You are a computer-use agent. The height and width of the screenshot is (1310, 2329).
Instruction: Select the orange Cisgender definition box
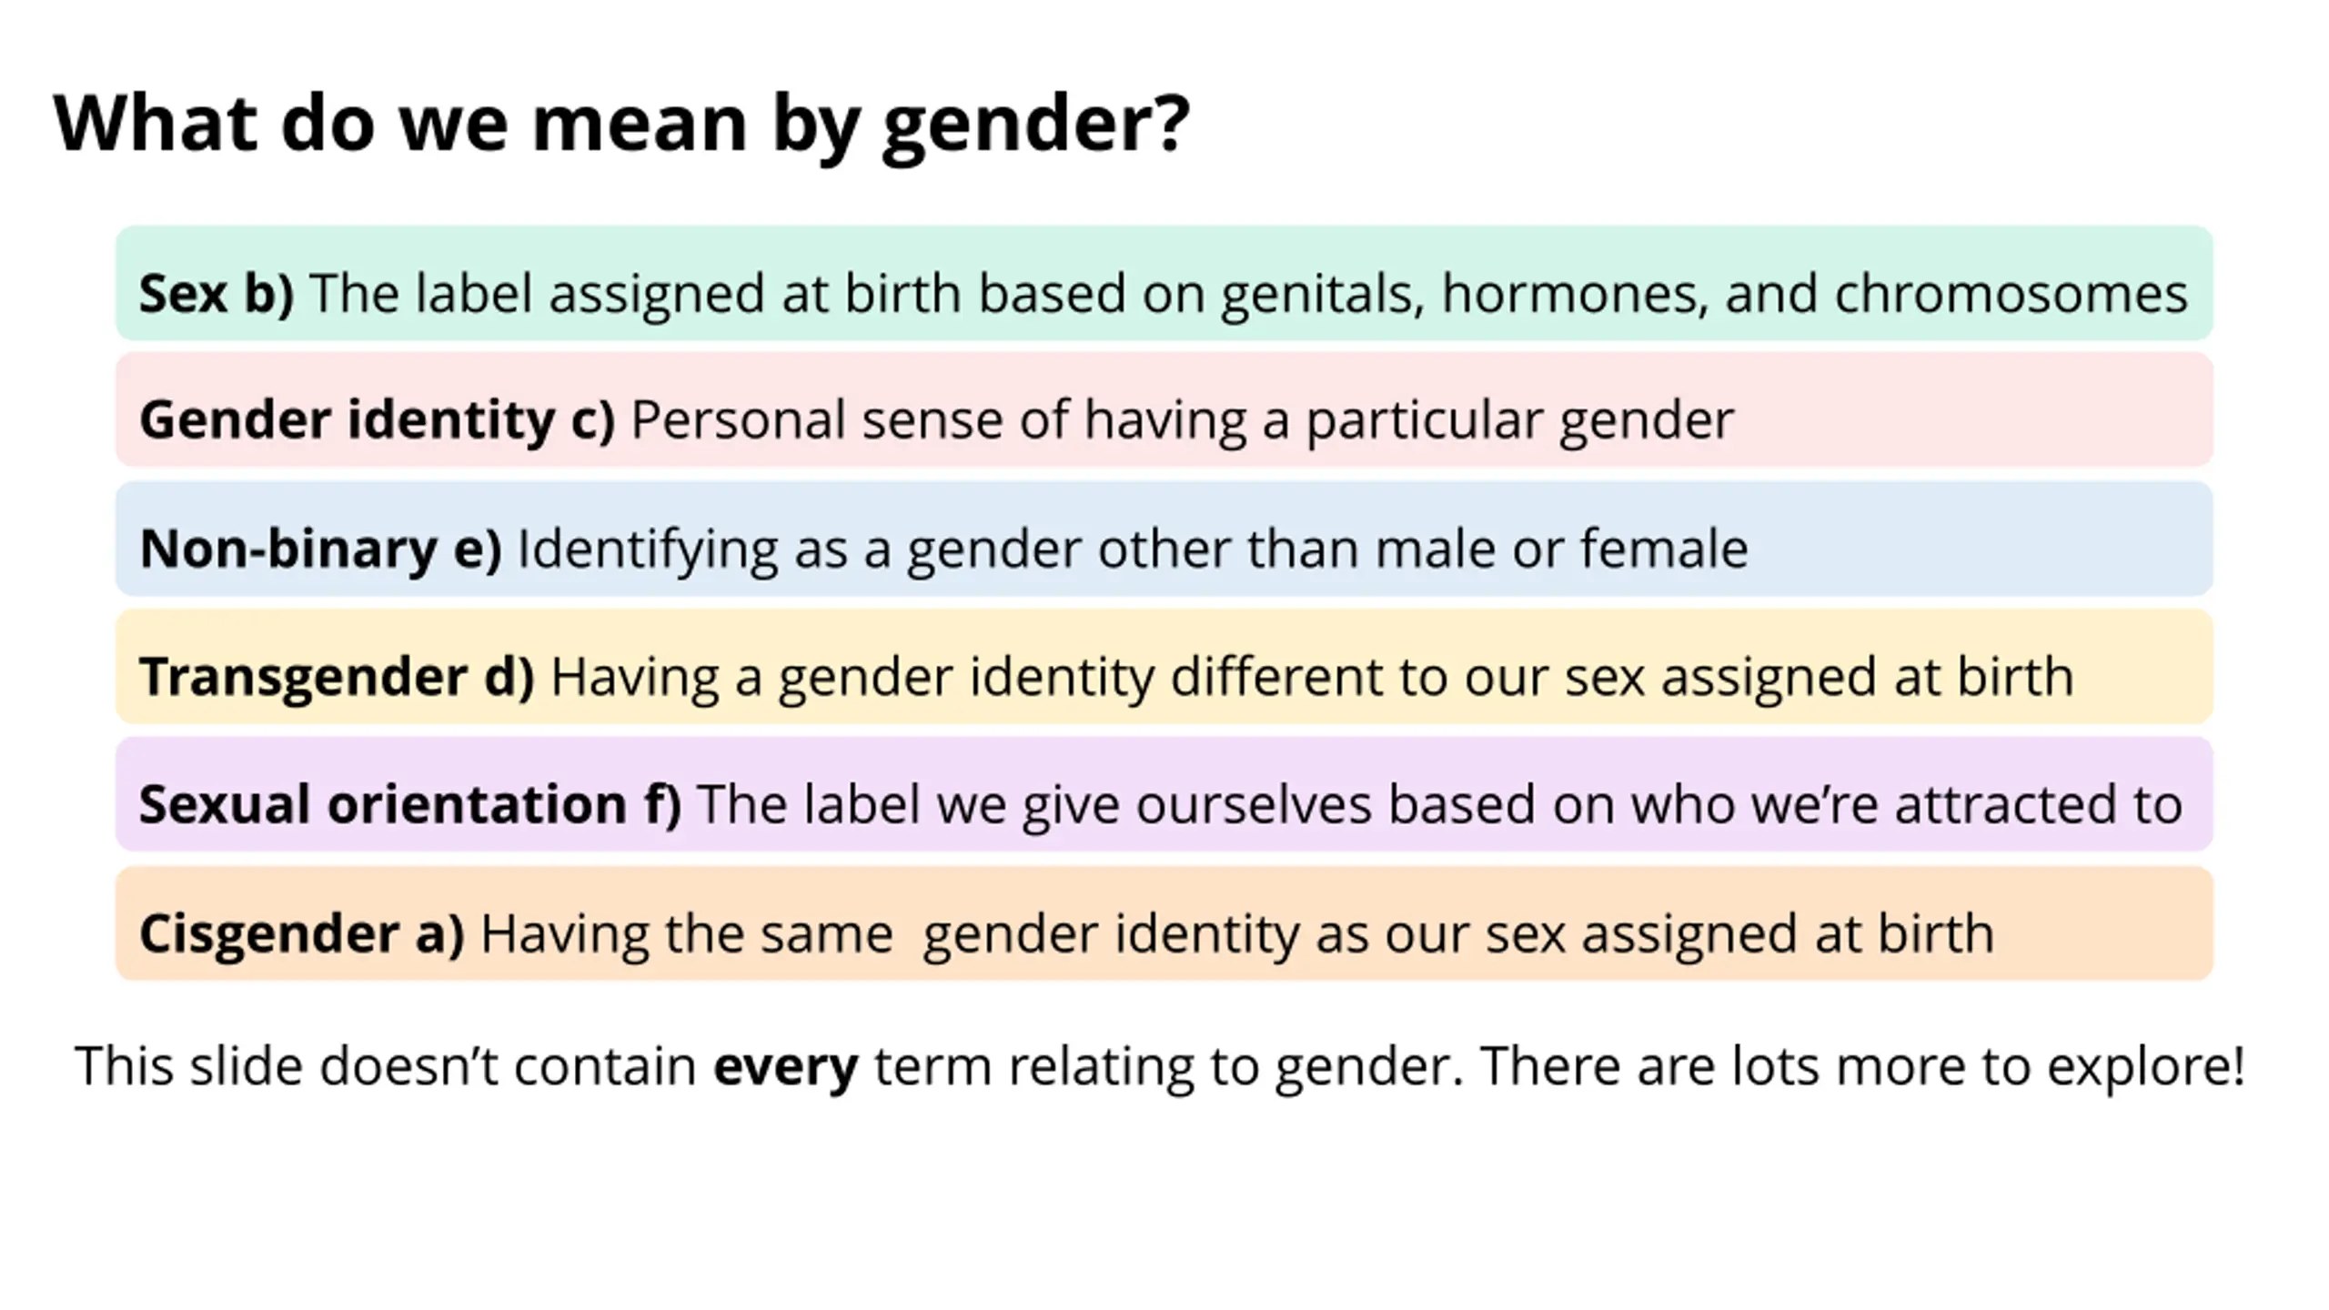pyautogui.click(x=1164, y=923)
